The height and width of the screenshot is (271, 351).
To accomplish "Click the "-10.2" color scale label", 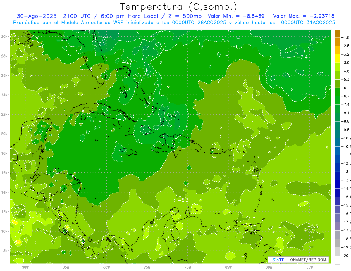I will [x=346, y=138].
